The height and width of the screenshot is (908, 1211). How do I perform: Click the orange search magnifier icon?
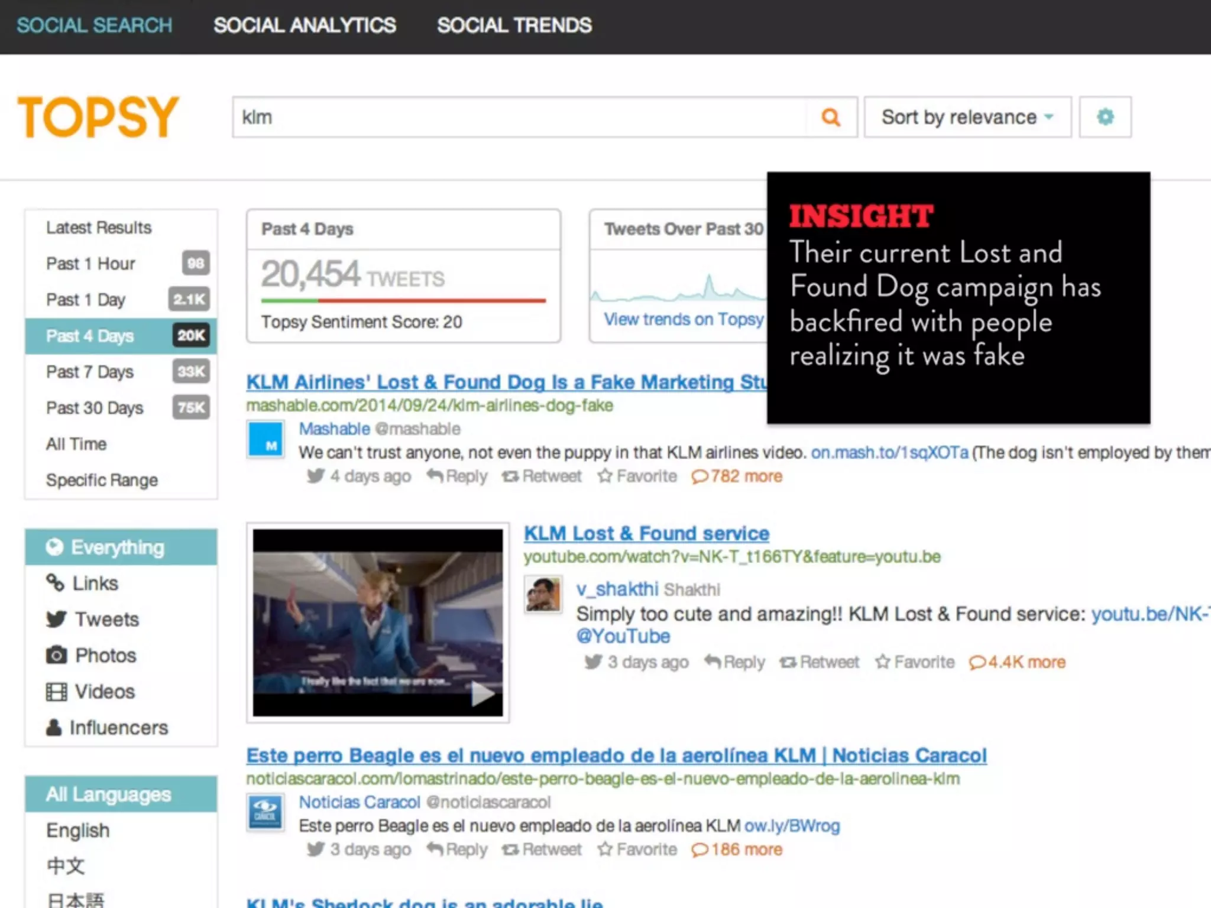(831, 117)
